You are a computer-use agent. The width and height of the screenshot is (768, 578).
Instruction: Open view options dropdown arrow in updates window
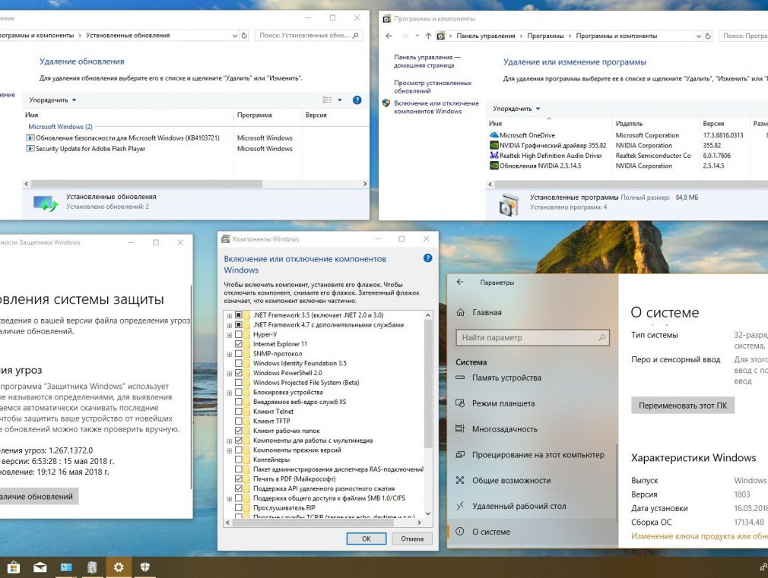340,99
